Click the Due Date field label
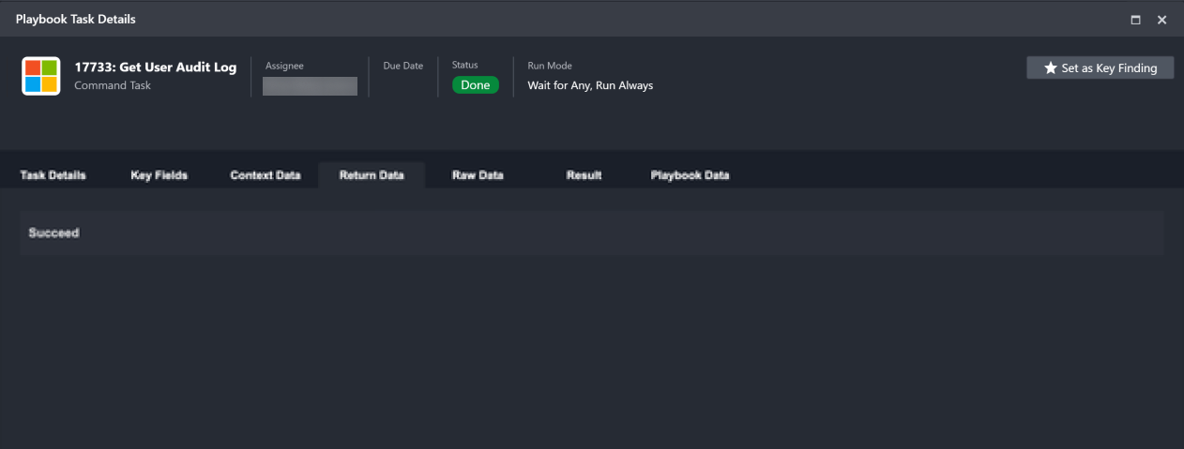The width and height of the screenshot is (1184, 449). (402, 66)
